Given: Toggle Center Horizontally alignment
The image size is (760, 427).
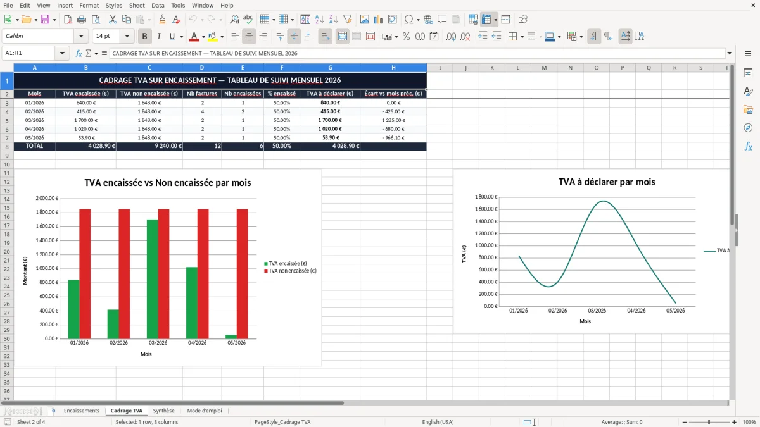Looking at the screenshot, I should (250, 37).
